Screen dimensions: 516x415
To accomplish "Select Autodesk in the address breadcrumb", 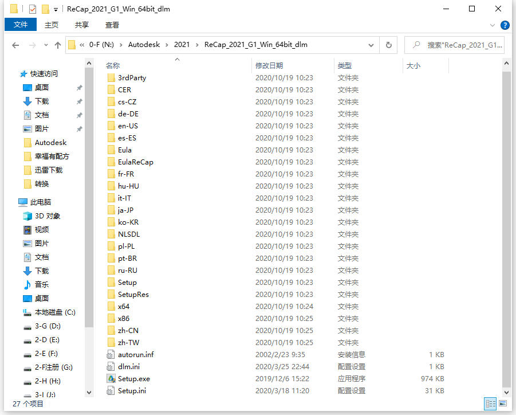I will 144,45.
